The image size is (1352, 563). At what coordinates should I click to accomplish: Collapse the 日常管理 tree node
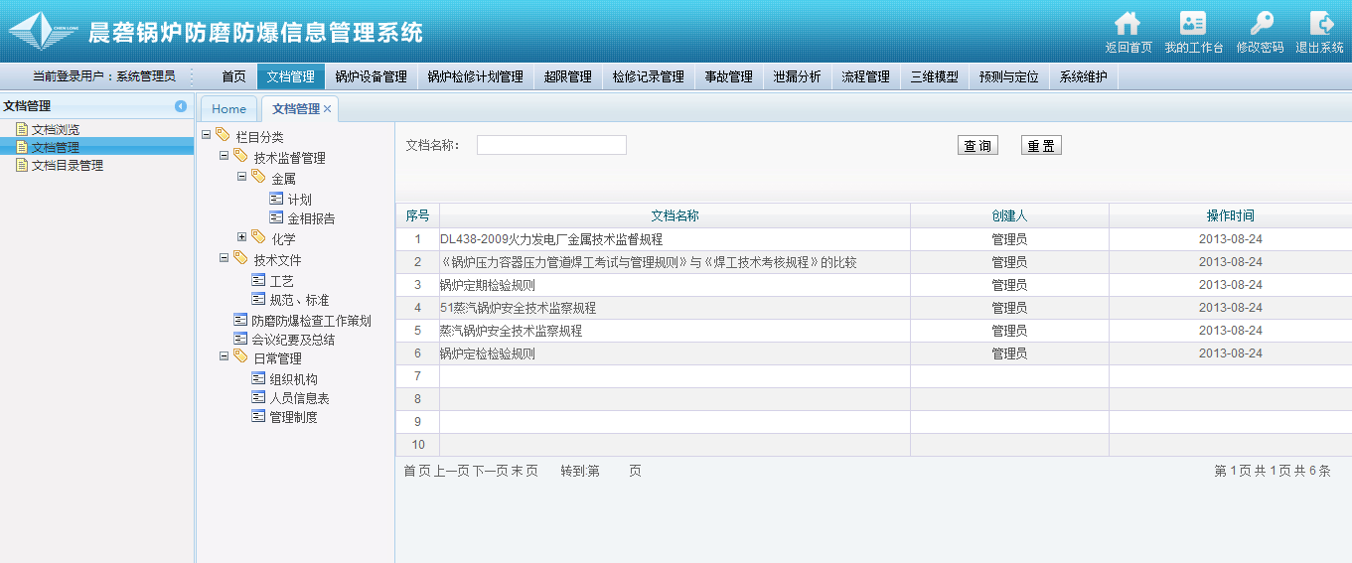pos(224,356)
